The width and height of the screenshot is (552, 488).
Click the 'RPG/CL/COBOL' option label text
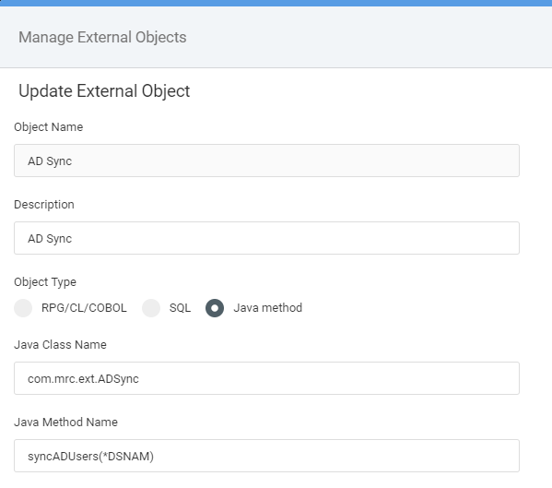(84, 308)
